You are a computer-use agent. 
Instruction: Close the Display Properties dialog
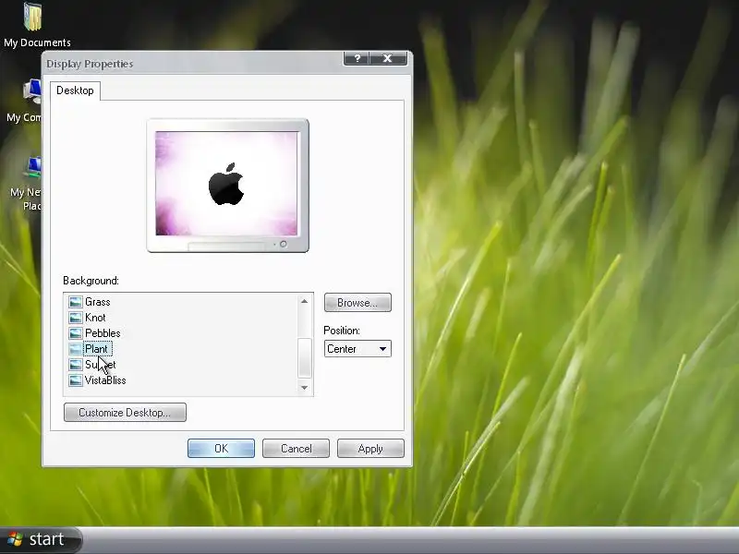point(388,58)
